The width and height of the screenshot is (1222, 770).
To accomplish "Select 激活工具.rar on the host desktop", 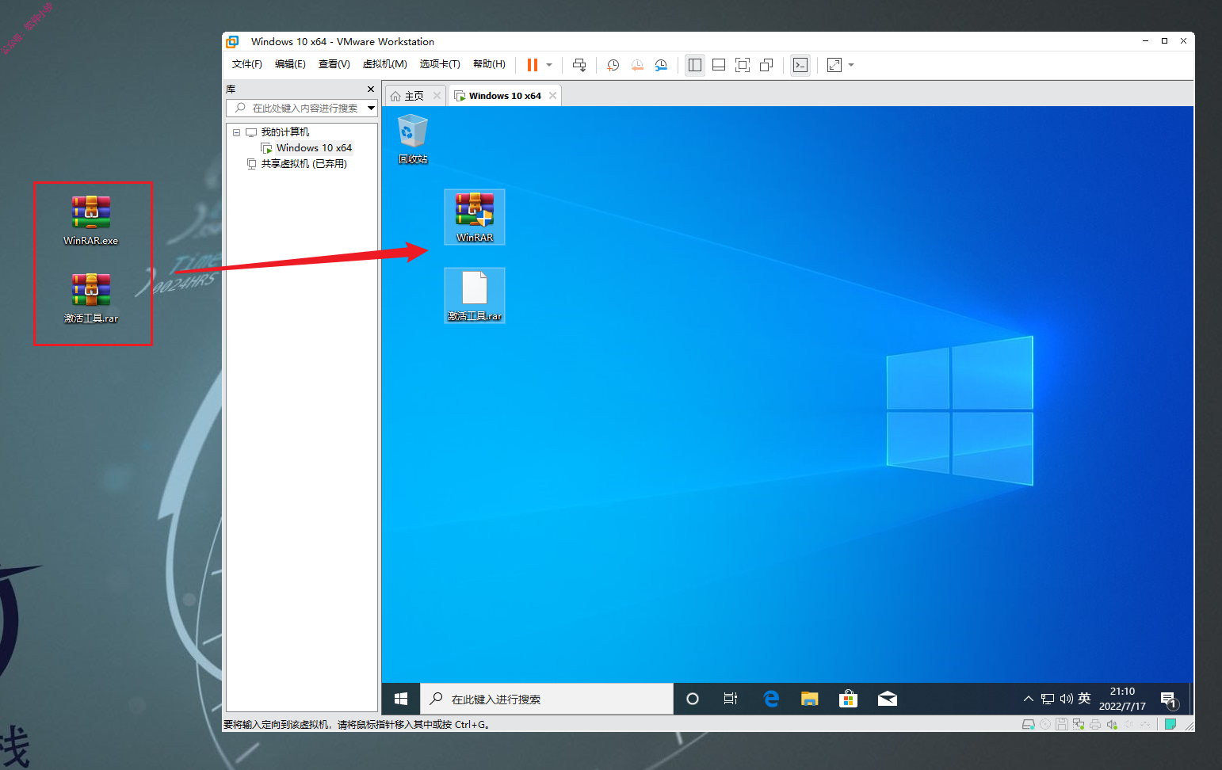I will 91,299.
